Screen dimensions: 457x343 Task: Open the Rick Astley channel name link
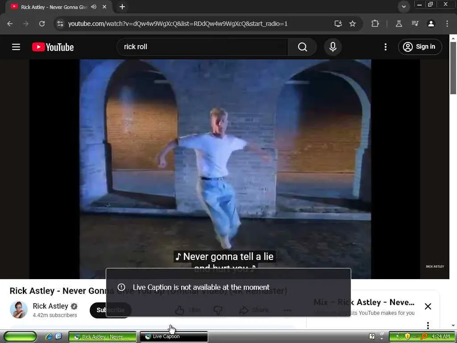point(50,306)
